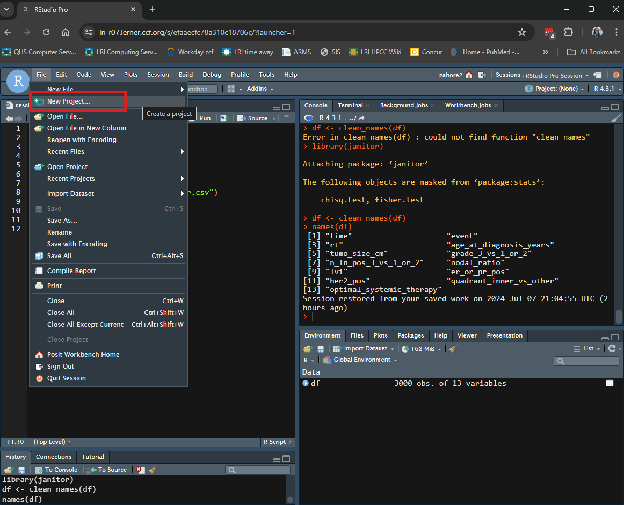This screenshot has width=624, height=505.
Task: Click the editor document outline icon
Action: point(286,118)
